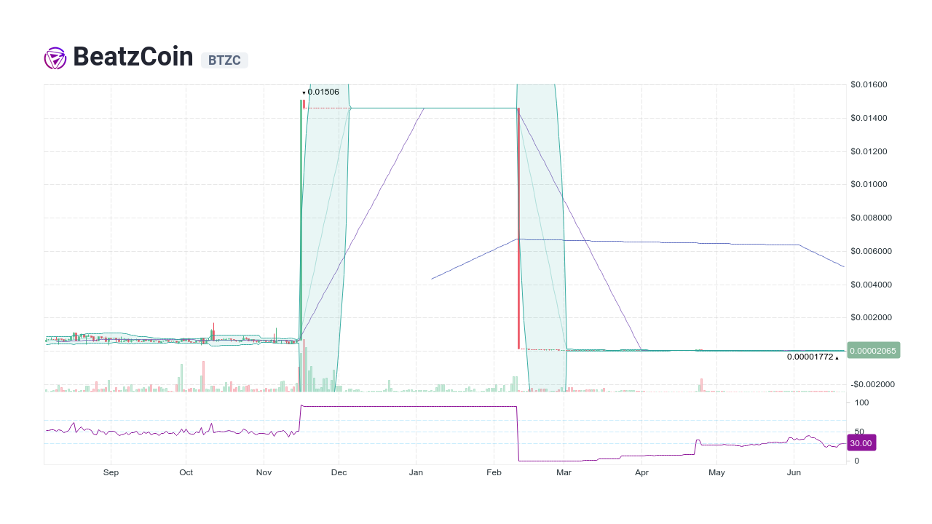Click the Apr date axis label
Image resolution: width=932 pixels, height=524 pixels.
pyautogui.click(x=641, y=472)
